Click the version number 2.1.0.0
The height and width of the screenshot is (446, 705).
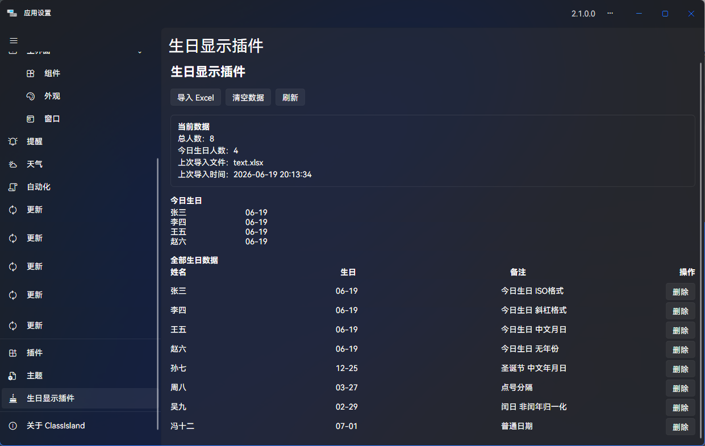tap(583, 14)
